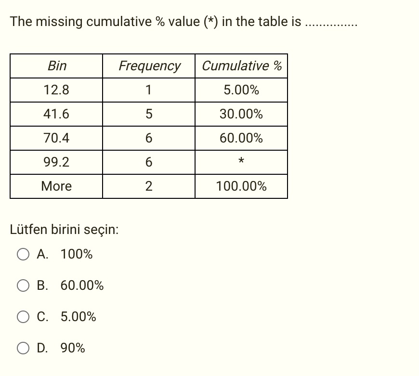
Task: Click the asterisk cell in Cumulative % column
Action: pos(241,162)
